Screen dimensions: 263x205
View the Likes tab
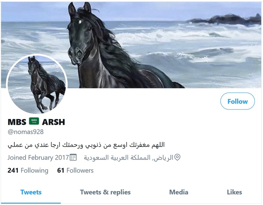pos(234,192)
